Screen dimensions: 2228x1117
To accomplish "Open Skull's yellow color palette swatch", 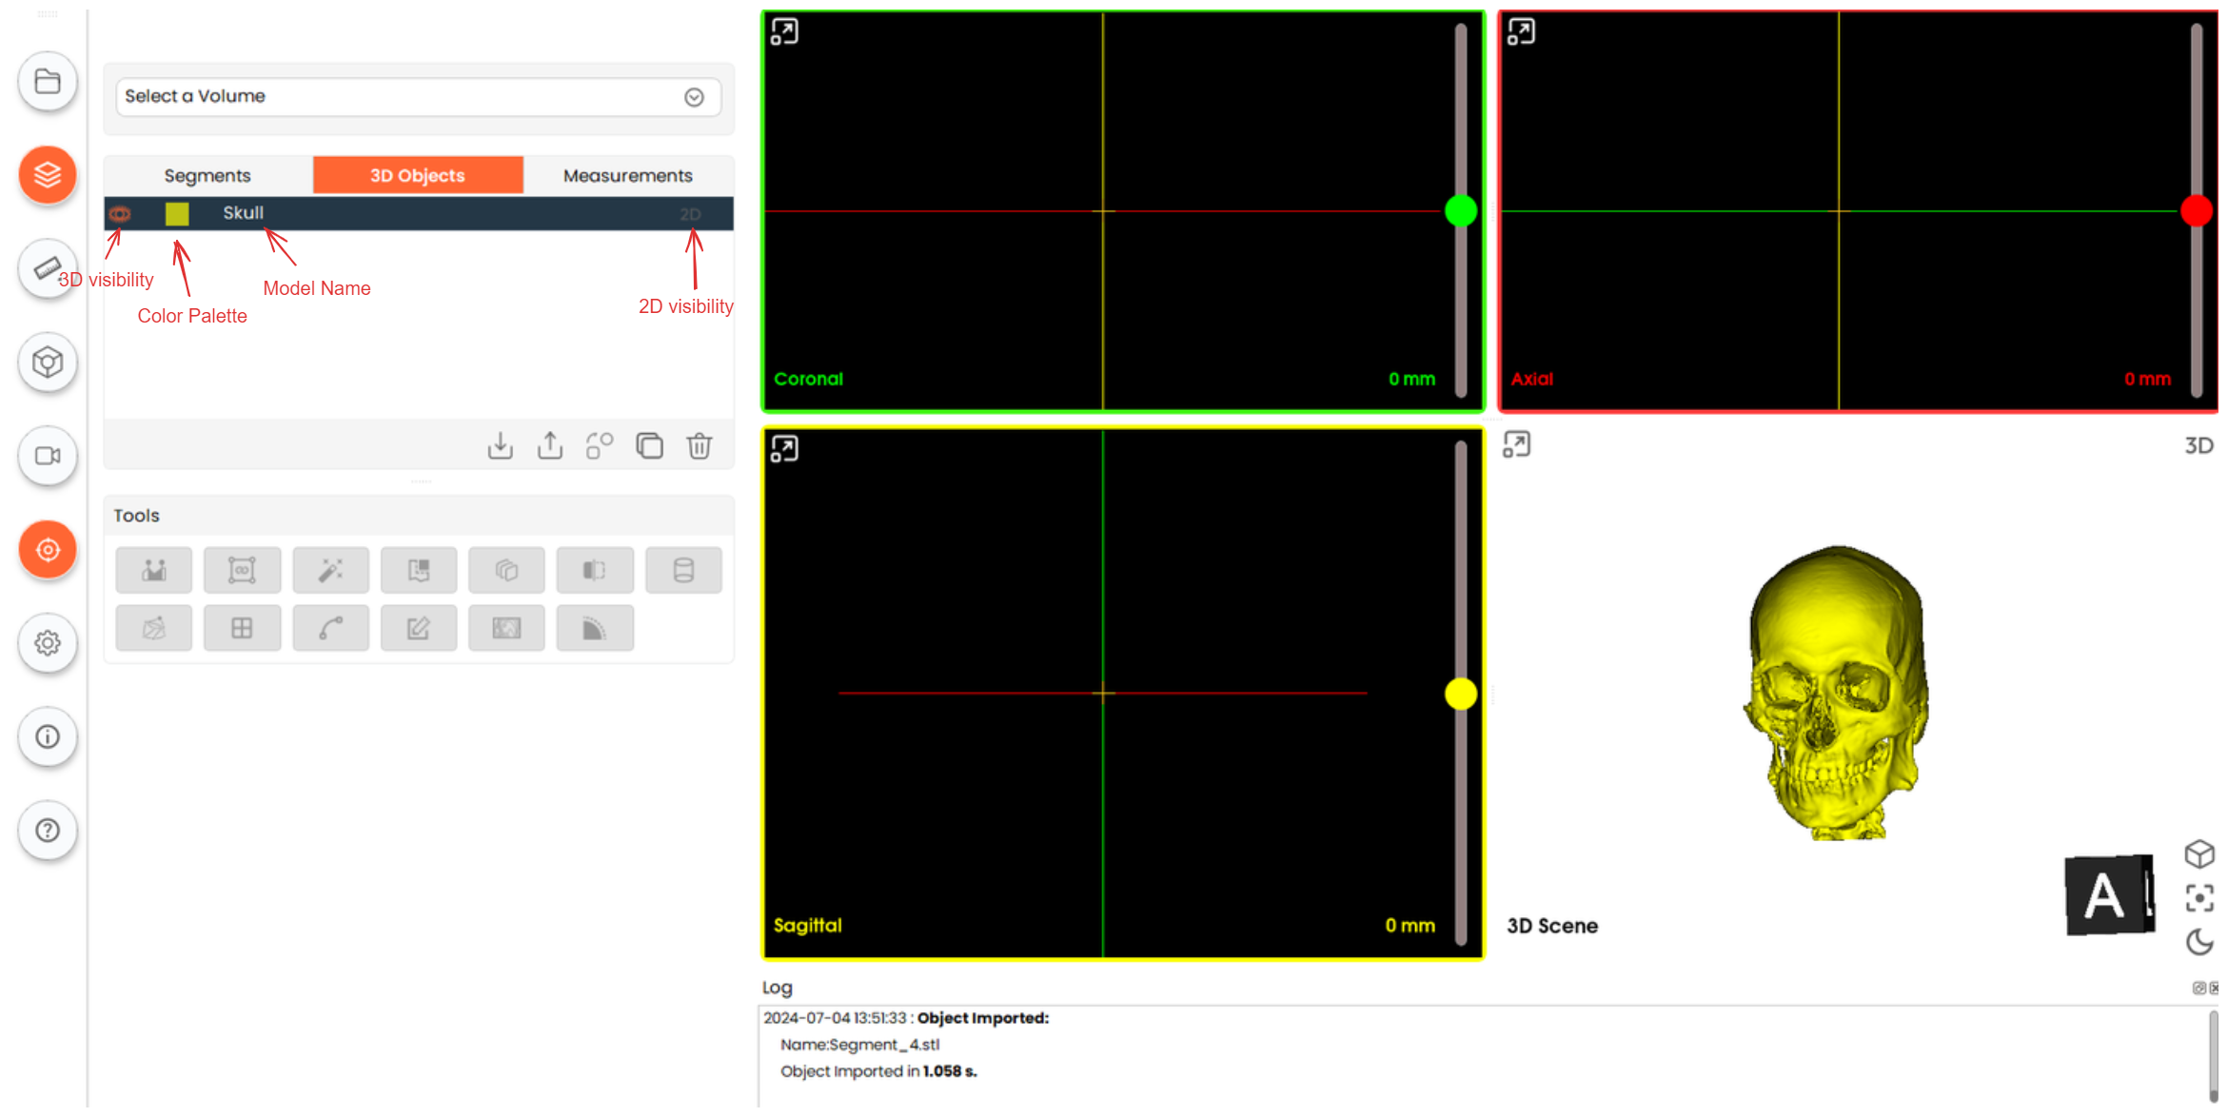I will [177, 213].
